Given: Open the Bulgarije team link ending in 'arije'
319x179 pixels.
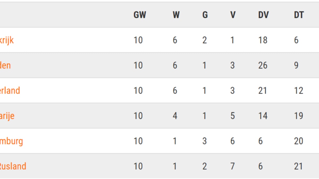Looking at the screenshot, I should point(7,116).
